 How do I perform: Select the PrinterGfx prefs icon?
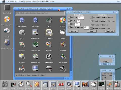point(35,56)
